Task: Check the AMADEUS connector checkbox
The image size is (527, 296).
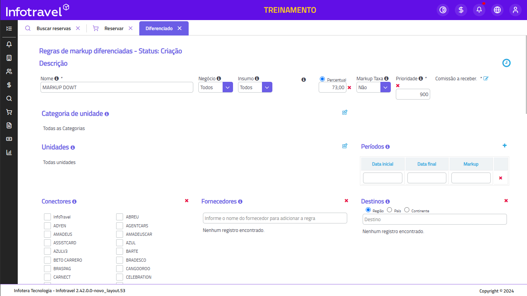Action: (47, 234)
